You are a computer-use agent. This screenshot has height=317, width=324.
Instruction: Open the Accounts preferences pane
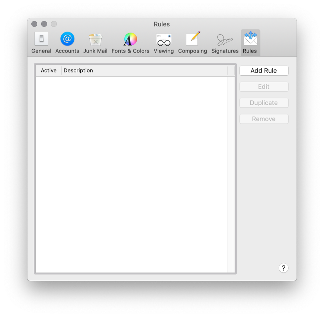point(67,43)
